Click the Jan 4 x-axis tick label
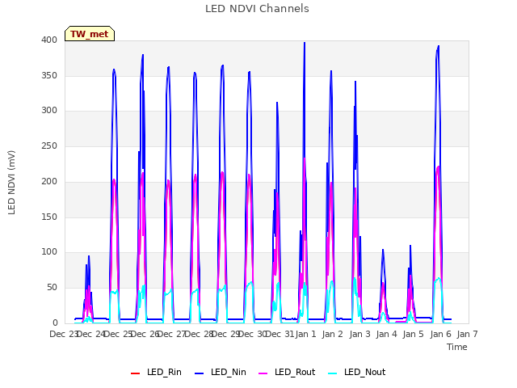 [386, 334]
